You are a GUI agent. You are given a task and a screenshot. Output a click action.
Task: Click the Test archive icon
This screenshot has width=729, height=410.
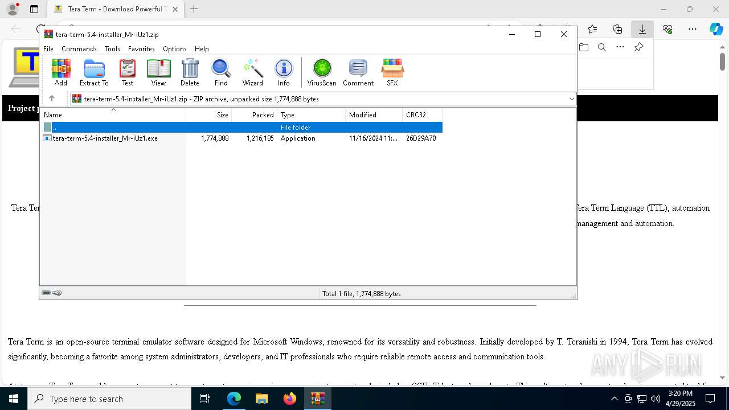128,72
